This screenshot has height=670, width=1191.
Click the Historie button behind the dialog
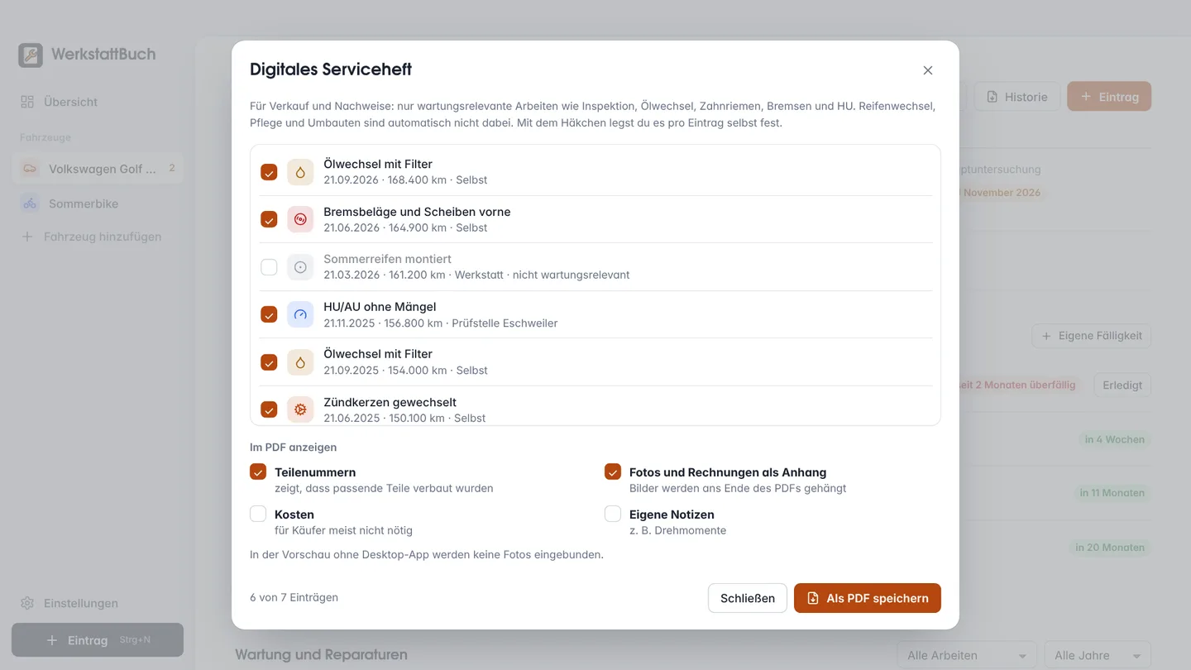(x=1017, y=97)
